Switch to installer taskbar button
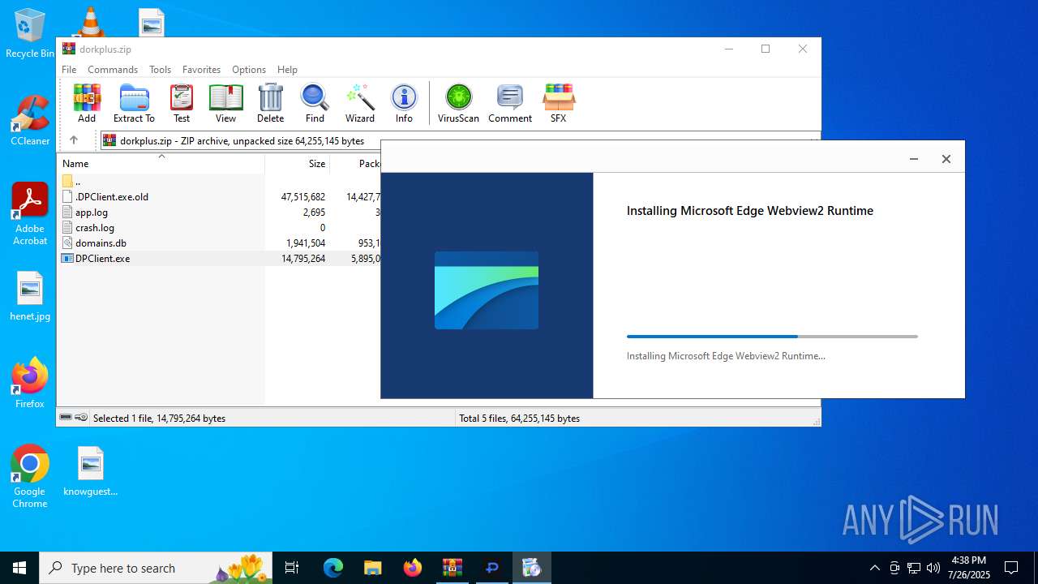Viewport: 1038px width, 584px height. (531, 568)
